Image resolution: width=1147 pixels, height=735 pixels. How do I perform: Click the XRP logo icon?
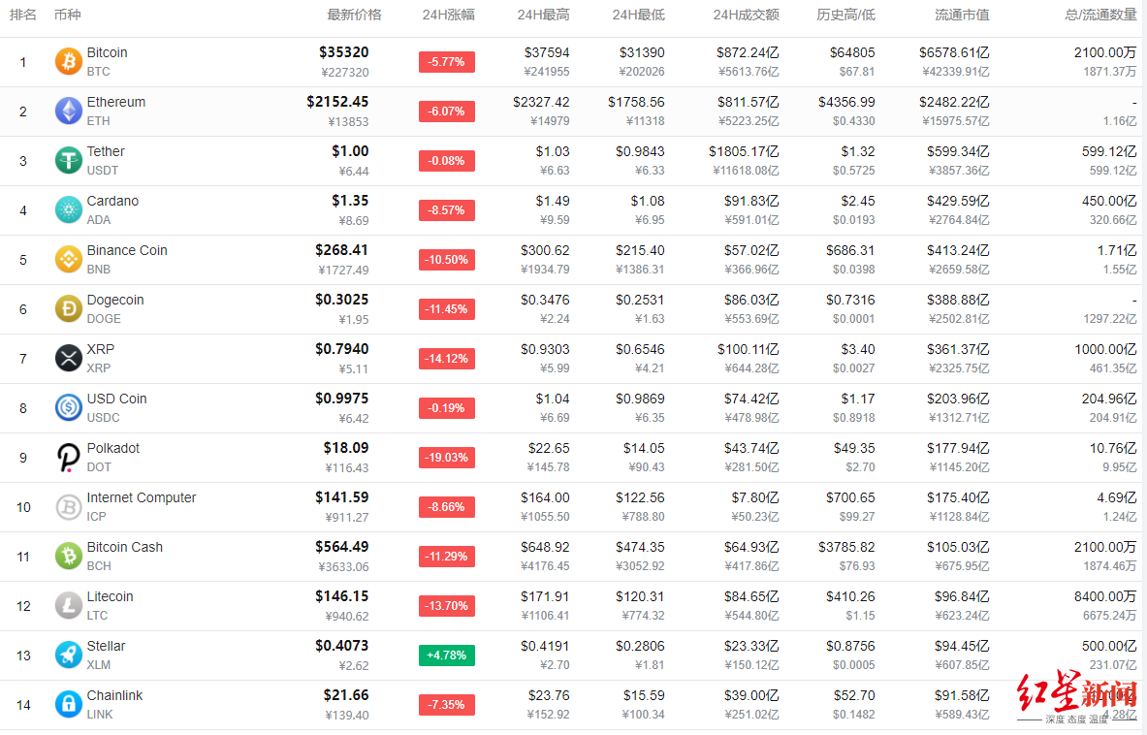click(68, 359)
